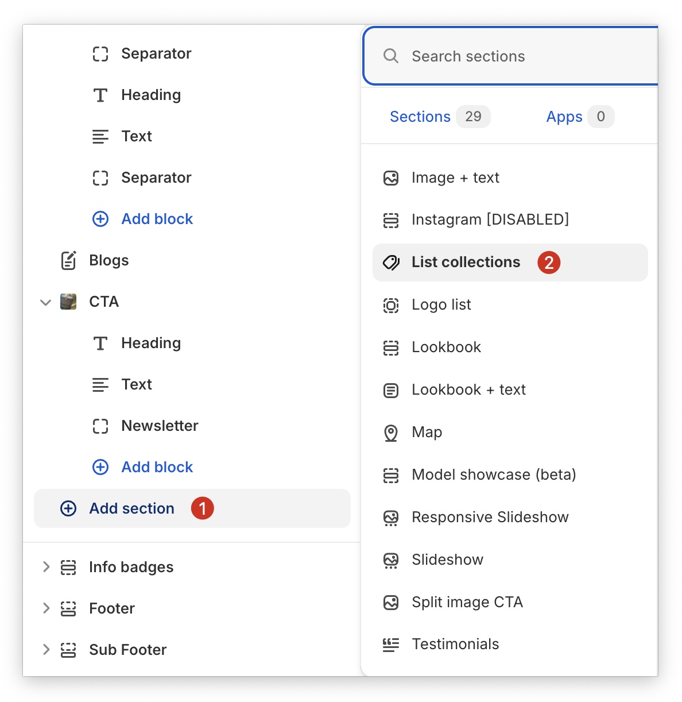Click the Map pin icon

pyautogui.click(x=391, y=433)
